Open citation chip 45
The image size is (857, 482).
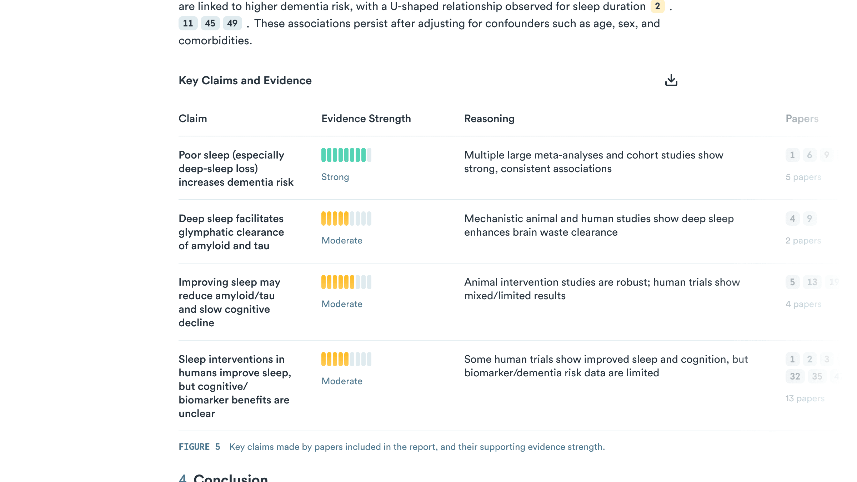(210, 24)
